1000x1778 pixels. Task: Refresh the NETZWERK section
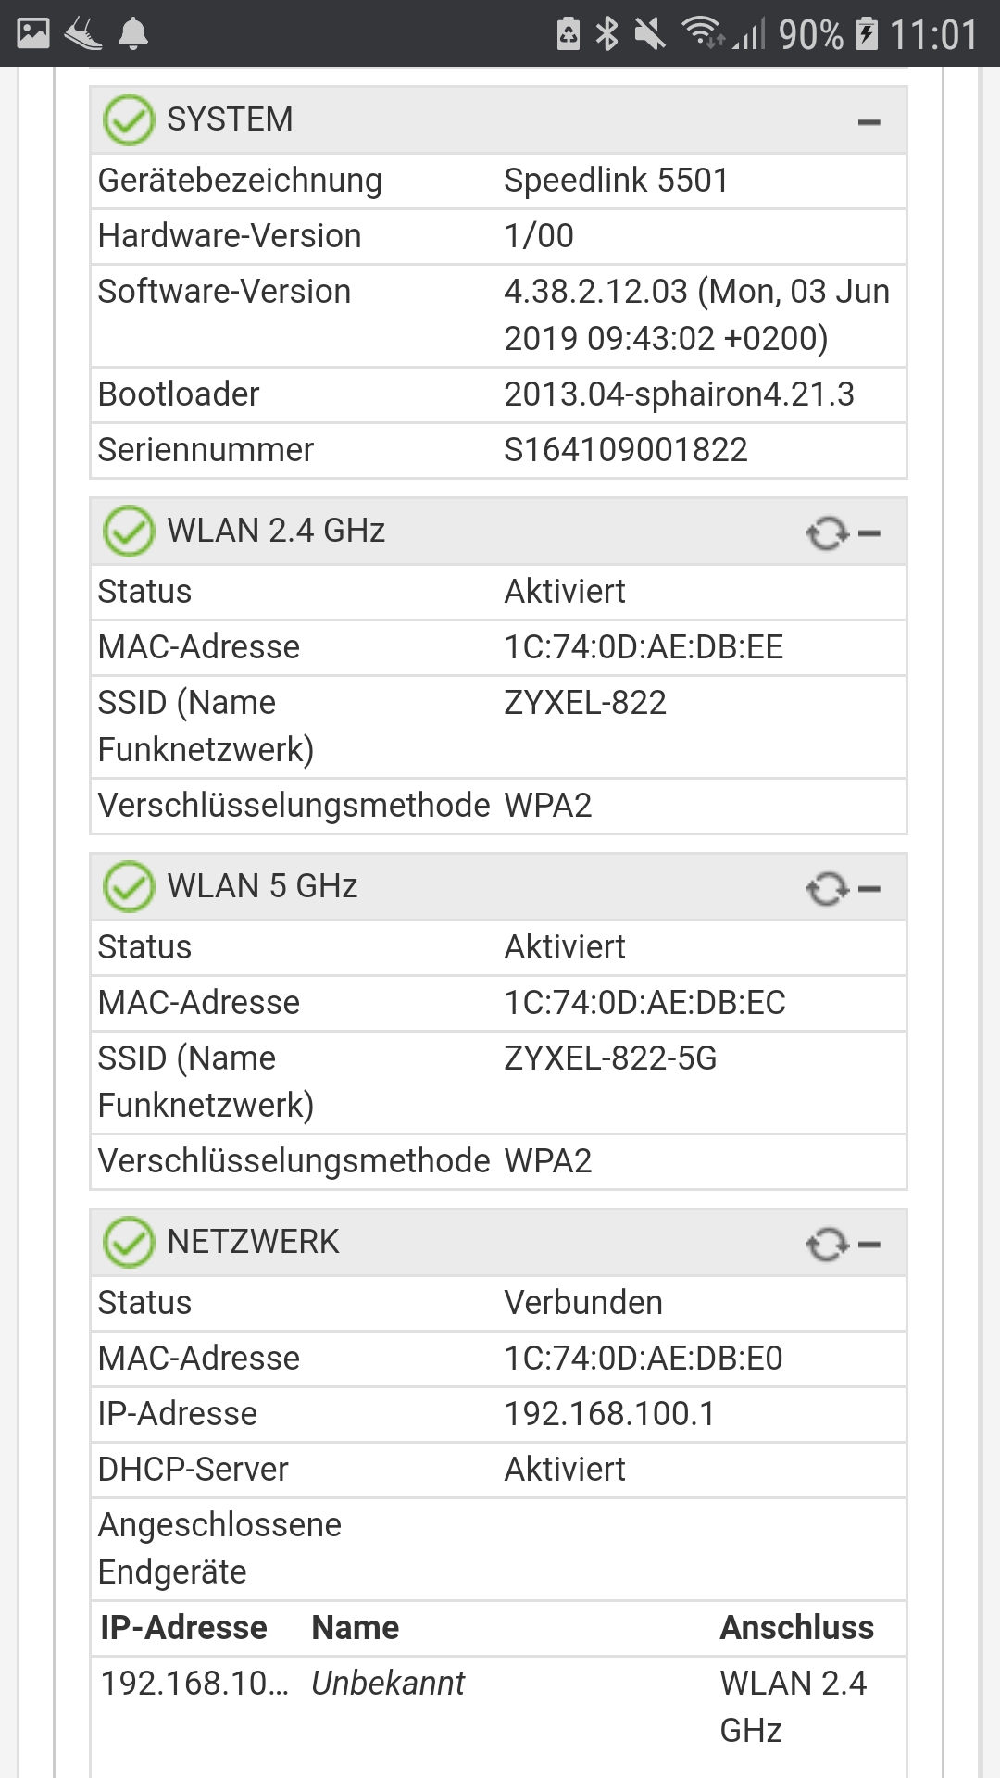point(827,1244)
